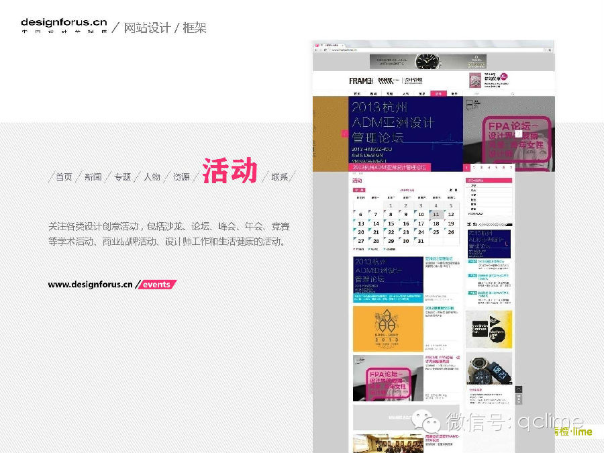The width and height of the screenshot is (604, 453).
Task: Select calendar date 22
Action: [391, 232]
